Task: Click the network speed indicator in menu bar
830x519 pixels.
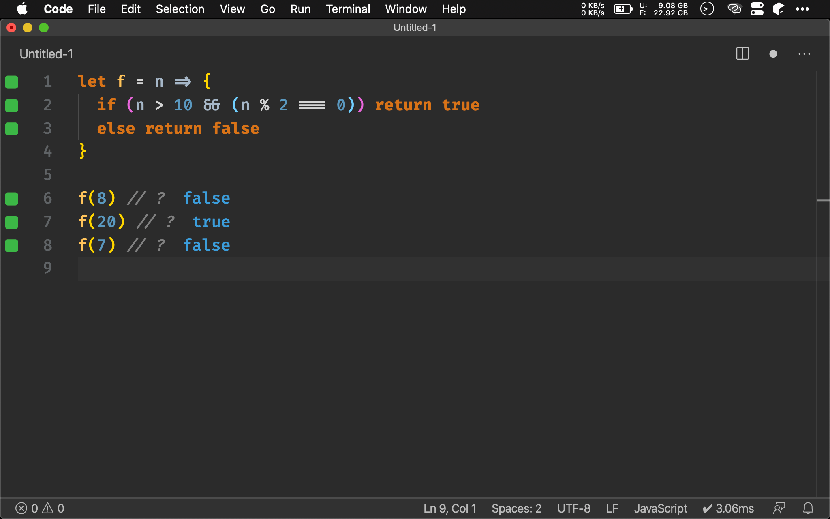Action: coord(593,9)
